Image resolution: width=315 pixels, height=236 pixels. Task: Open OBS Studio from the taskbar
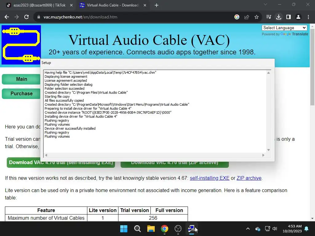tap(178, 229)
